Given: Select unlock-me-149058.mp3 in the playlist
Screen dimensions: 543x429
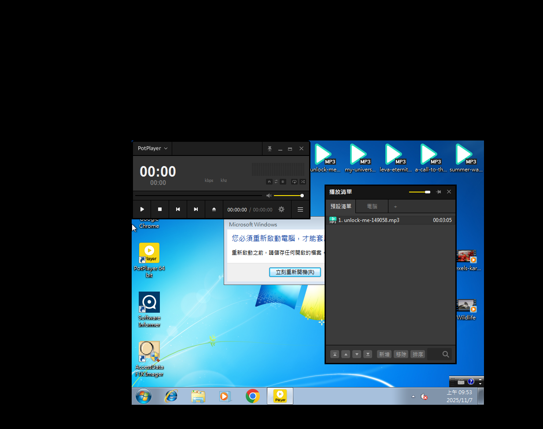Looking at the screenshot, I should tap(391, 220).
